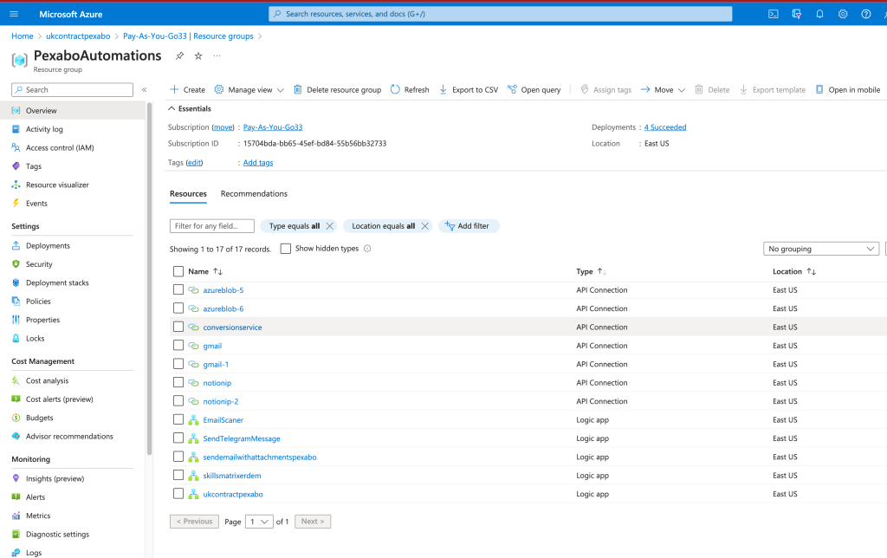
Task: Click Delete resource group trash button
Action: [337, 89]
